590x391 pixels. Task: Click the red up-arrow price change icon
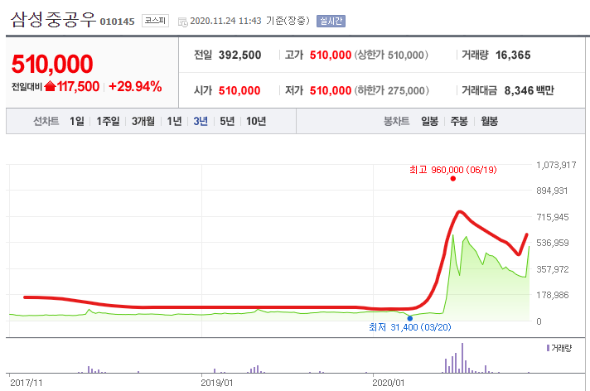tap(50, 86)
